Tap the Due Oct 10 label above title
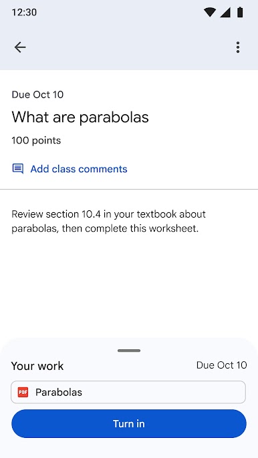 point(37,95)
